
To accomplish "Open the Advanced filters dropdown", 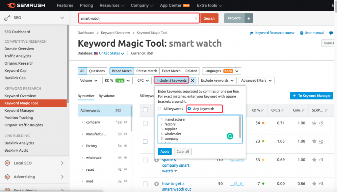I will point(256,80).
